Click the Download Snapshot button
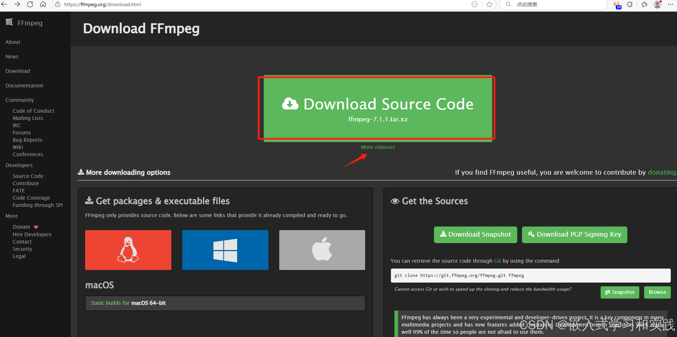The height and width of the screenshot is (337, 677). 475,235
